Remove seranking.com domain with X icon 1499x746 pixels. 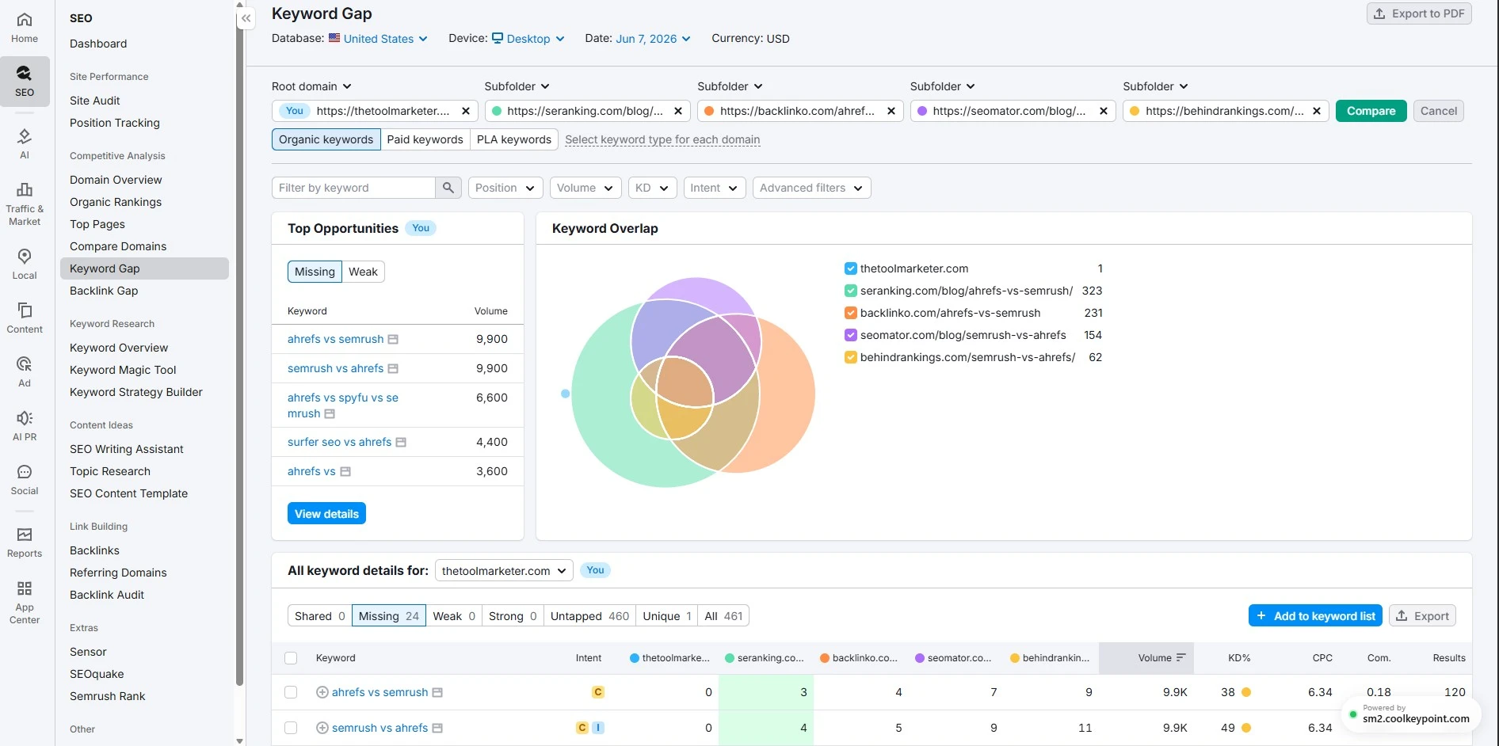point(678,111)
